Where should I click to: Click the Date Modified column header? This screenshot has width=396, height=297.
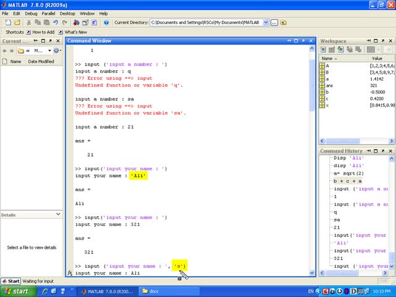click(41, 62)
